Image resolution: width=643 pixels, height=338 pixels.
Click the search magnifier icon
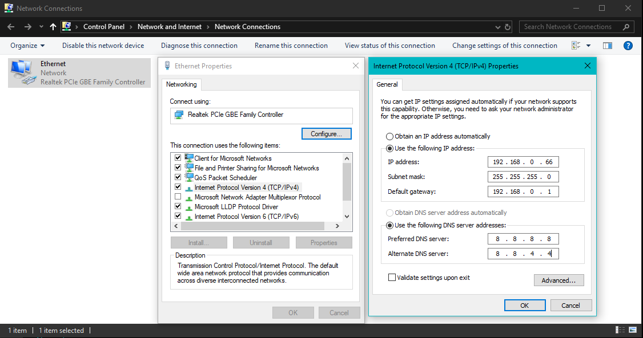626,27
